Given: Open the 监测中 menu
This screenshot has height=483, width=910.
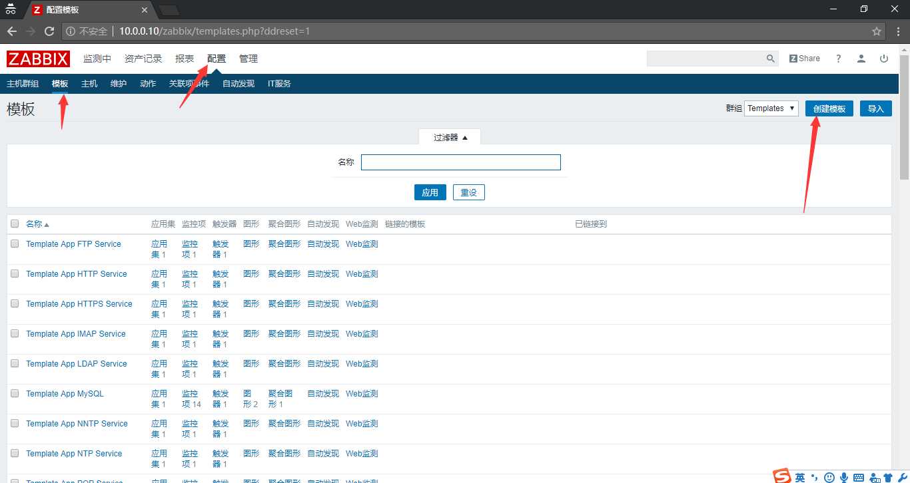Looking at the screenshot, I should click(97, 59).
